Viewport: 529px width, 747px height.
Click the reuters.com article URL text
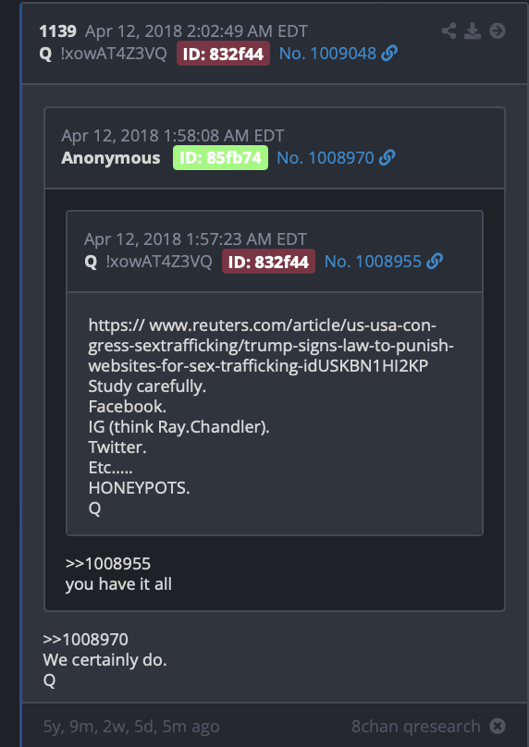point(271,346)
